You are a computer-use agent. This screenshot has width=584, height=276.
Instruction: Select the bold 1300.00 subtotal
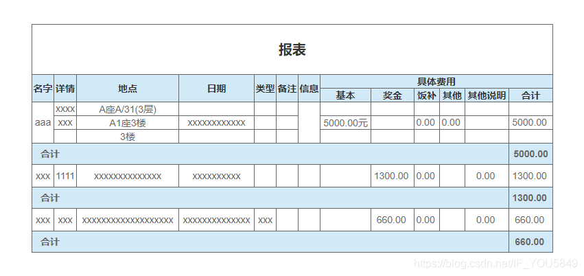click(x=530, y=198)
